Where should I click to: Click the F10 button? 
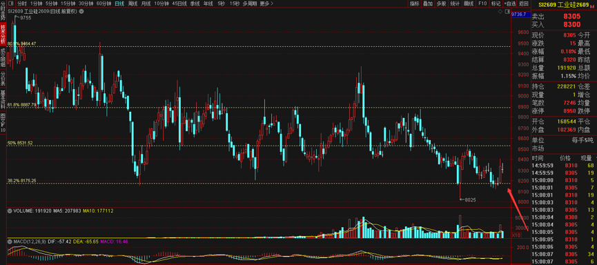click(x=482, y=3)
